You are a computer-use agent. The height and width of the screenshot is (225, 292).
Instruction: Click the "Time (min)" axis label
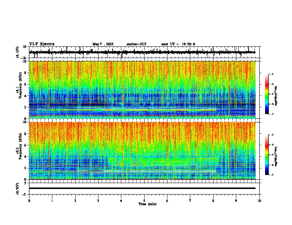pos(147,204)
